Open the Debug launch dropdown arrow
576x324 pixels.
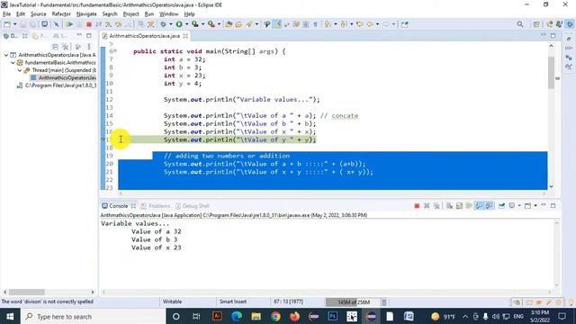pyautogui.click(x=171, y=24)
